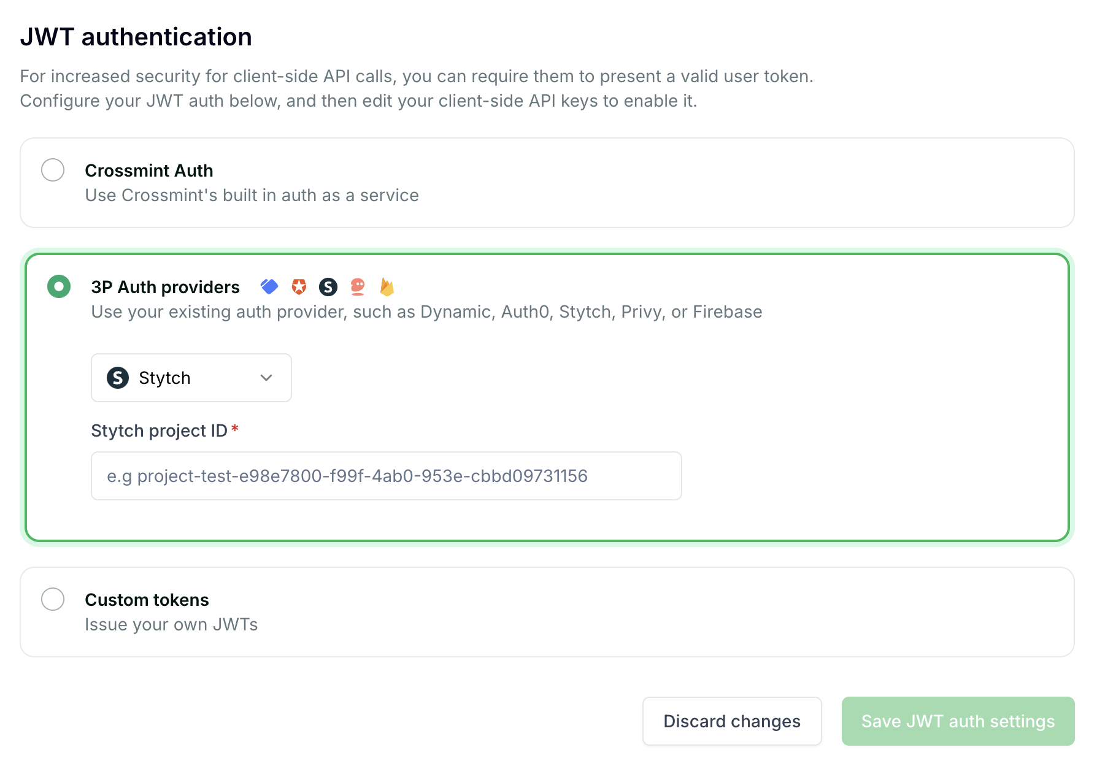
Task: Click the provider dropdown chevron arrow
Action: 266,378
